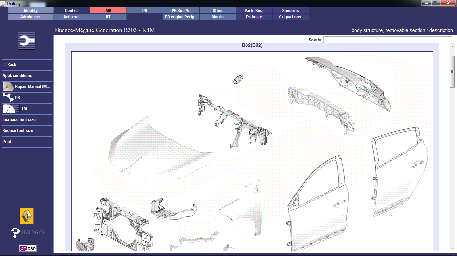Screen dimensions: 457x256
Task: Go back with the << Back link
Action: [x=9, y=65]
